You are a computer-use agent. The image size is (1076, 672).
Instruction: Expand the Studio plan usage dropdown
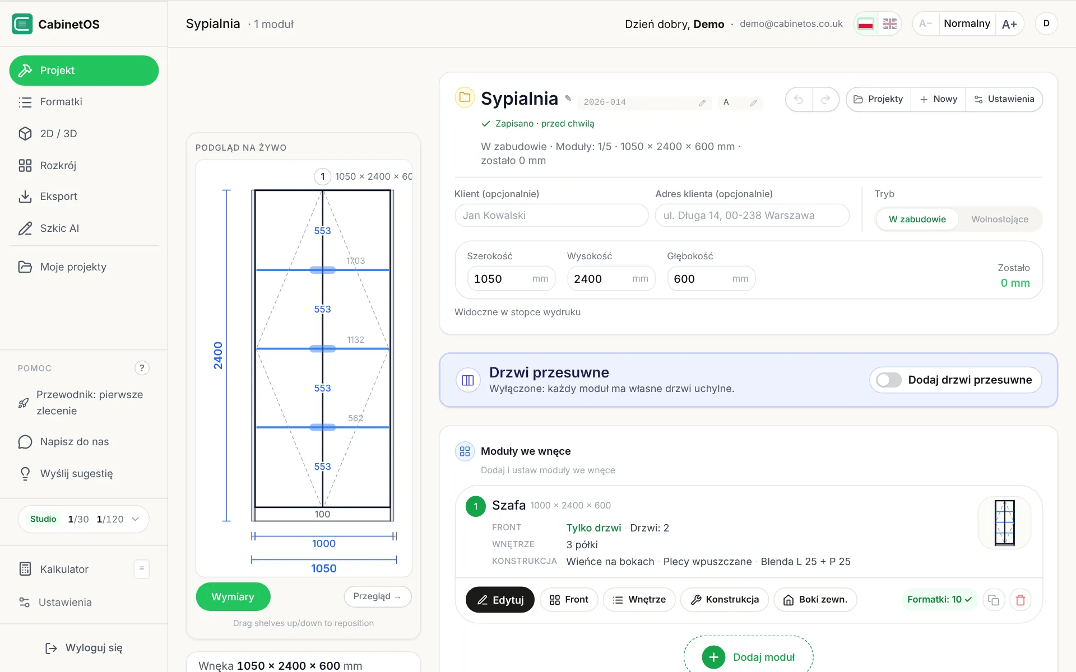pyautogui.click(x=135, y=519)
